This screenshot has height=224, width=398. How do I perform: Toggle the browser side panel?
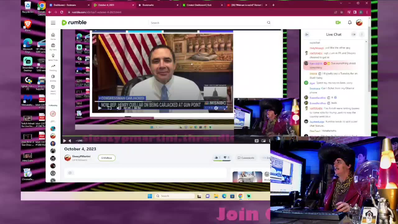(x=355, y=12)
